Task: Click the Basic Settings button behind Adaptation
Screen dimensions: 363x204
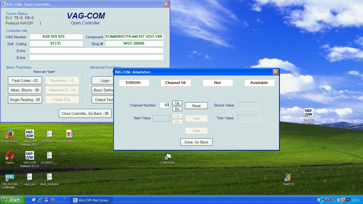Action: (103, 90)
